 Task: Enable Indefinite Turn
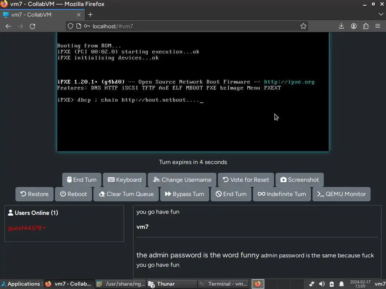point(282,194)
